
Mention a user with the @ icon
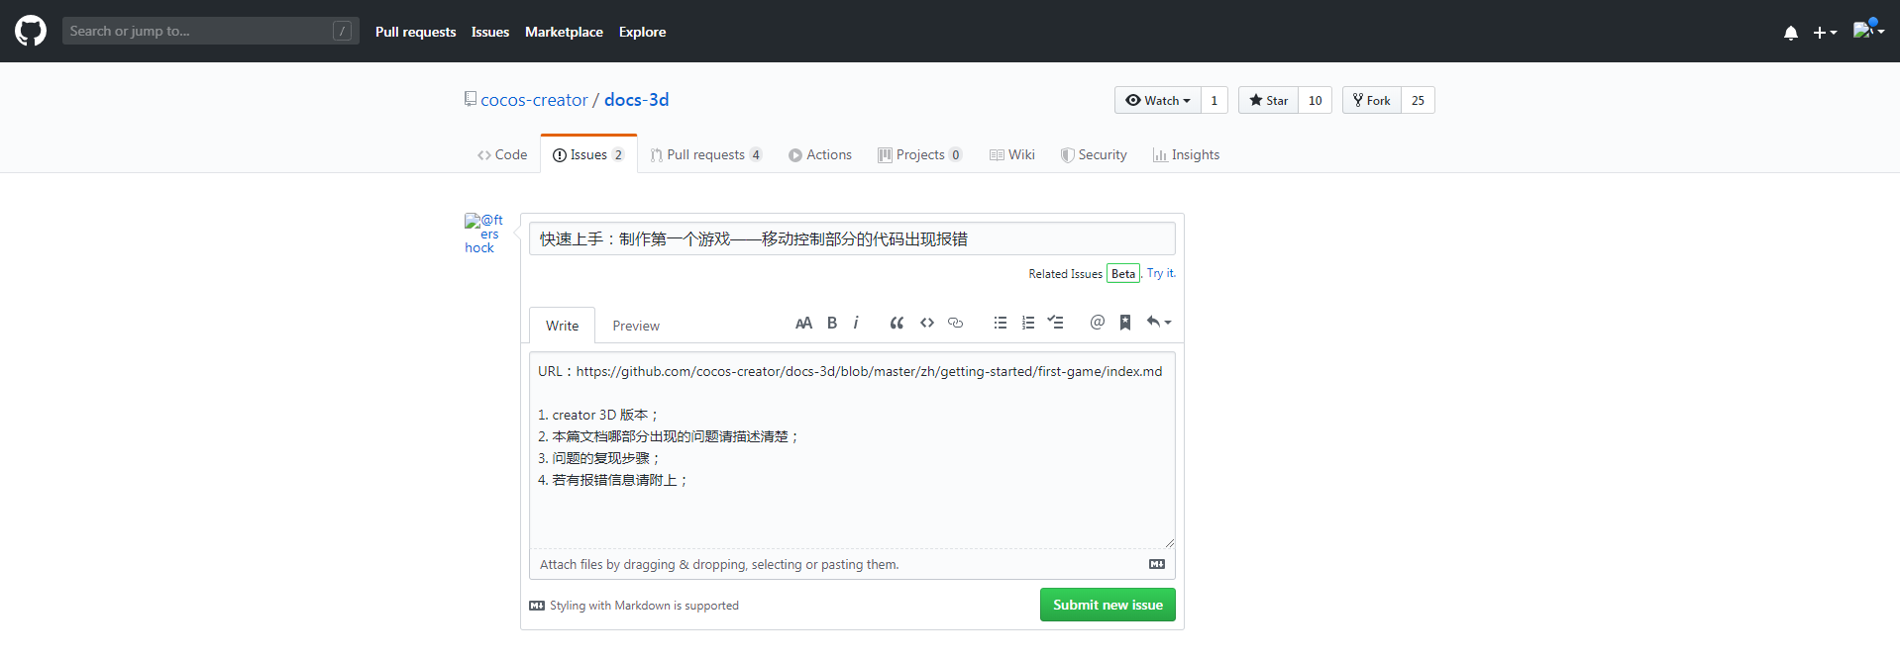pyautogui.click(x=1097, y=323)
